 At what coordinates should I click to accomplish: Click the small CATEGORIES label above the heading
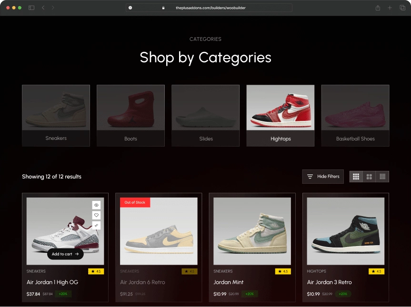[206, 39]
